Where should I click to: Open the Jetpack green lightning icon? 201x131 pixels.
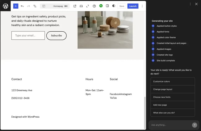(101, 6)
